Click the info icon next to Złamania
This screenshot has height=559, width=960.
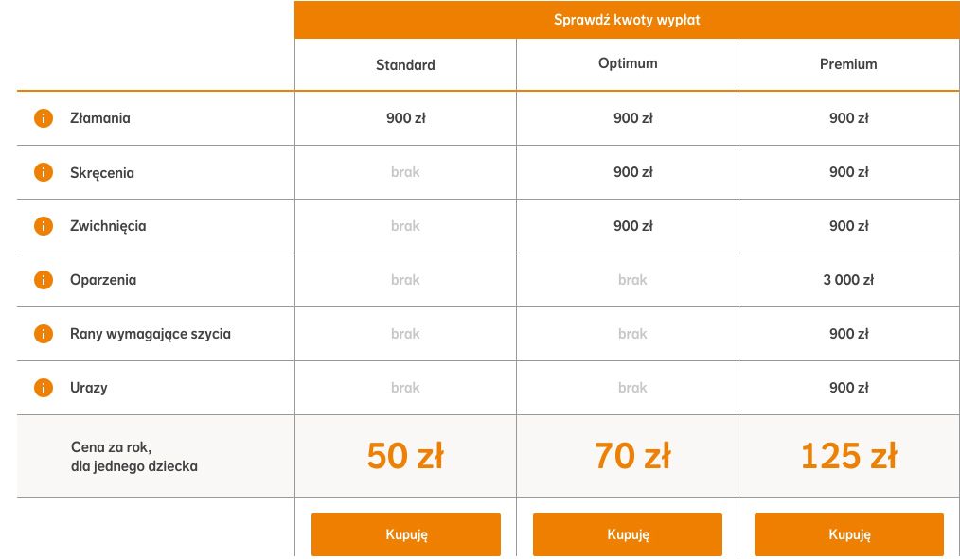(x=44, y=118)
